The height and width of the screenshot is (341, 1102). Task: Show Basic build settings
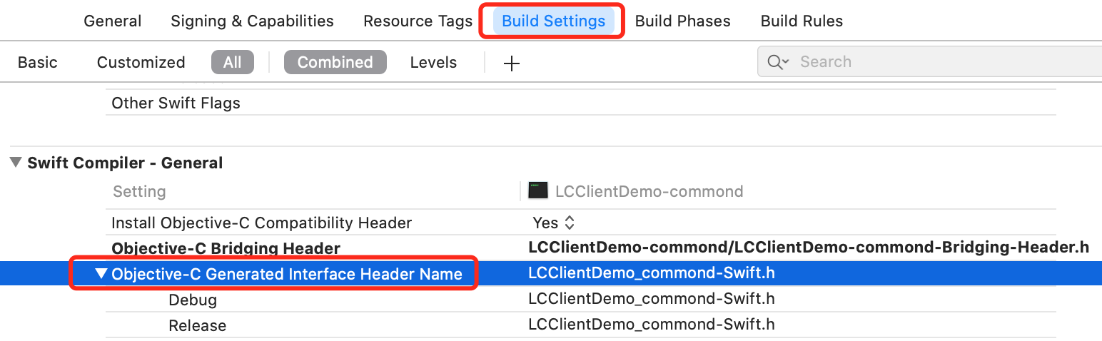pos(38,62)
